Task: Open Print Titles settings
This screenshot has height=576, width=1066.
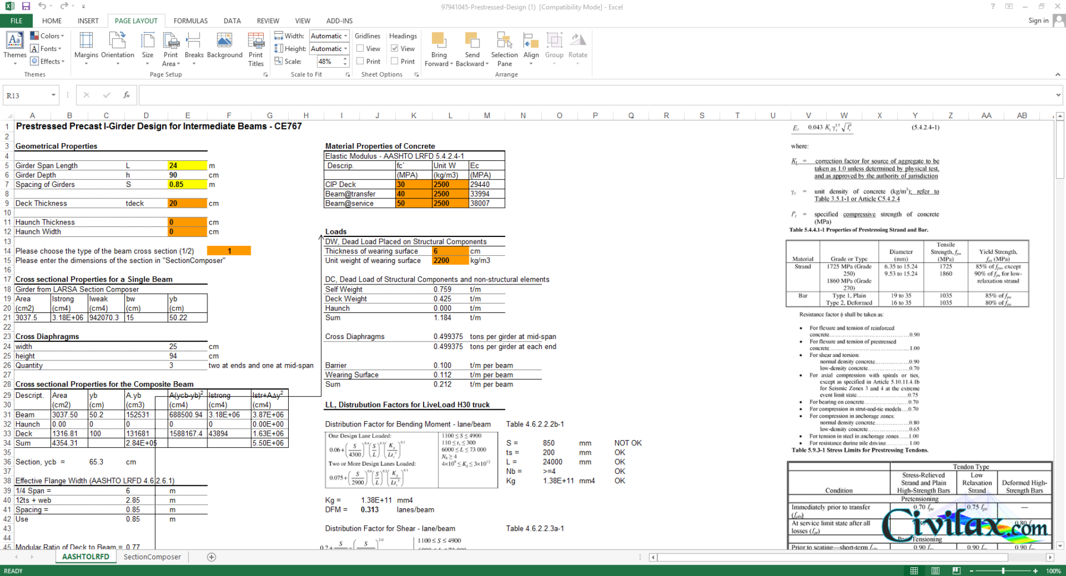Action: click(256, 49)
